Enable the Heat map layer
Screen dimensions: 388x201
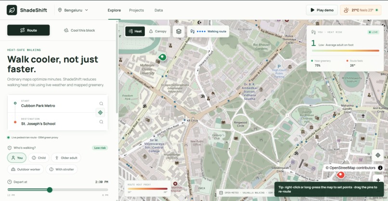point(135,31)
